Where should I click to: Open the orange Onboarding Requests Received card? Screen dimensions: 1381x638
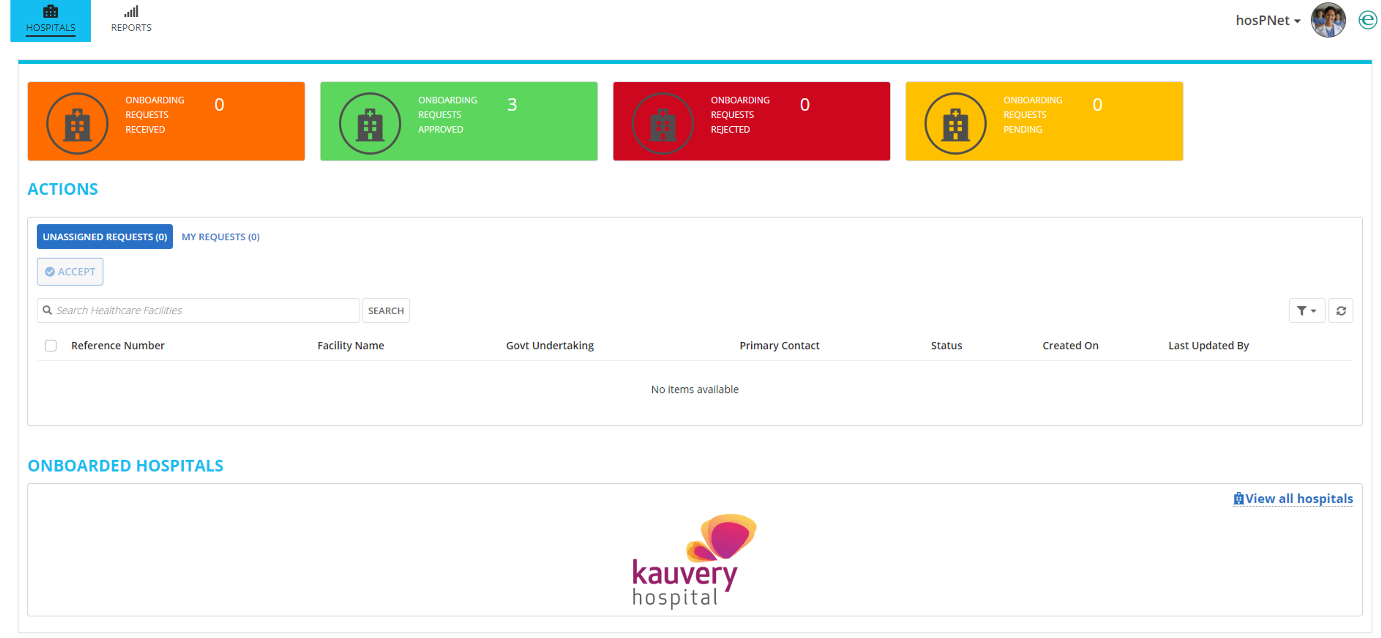point(166,121)
